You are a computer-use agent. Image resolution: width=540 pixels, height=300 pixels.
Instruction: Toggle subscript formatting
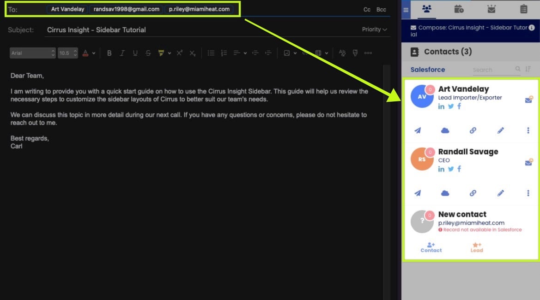pos(192,53)
